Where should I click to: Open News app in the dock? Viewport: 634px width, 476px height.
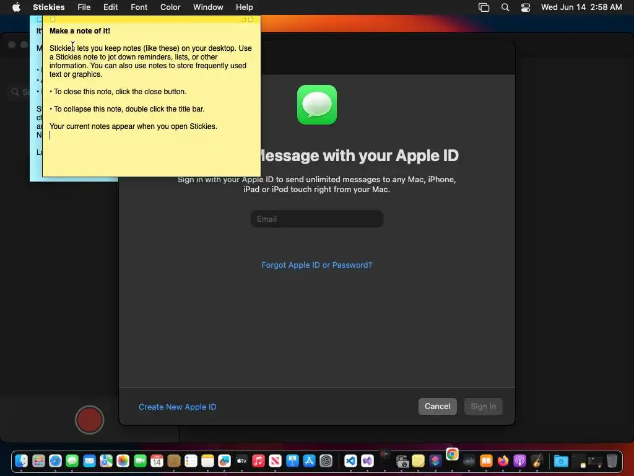tap(276, 461)
